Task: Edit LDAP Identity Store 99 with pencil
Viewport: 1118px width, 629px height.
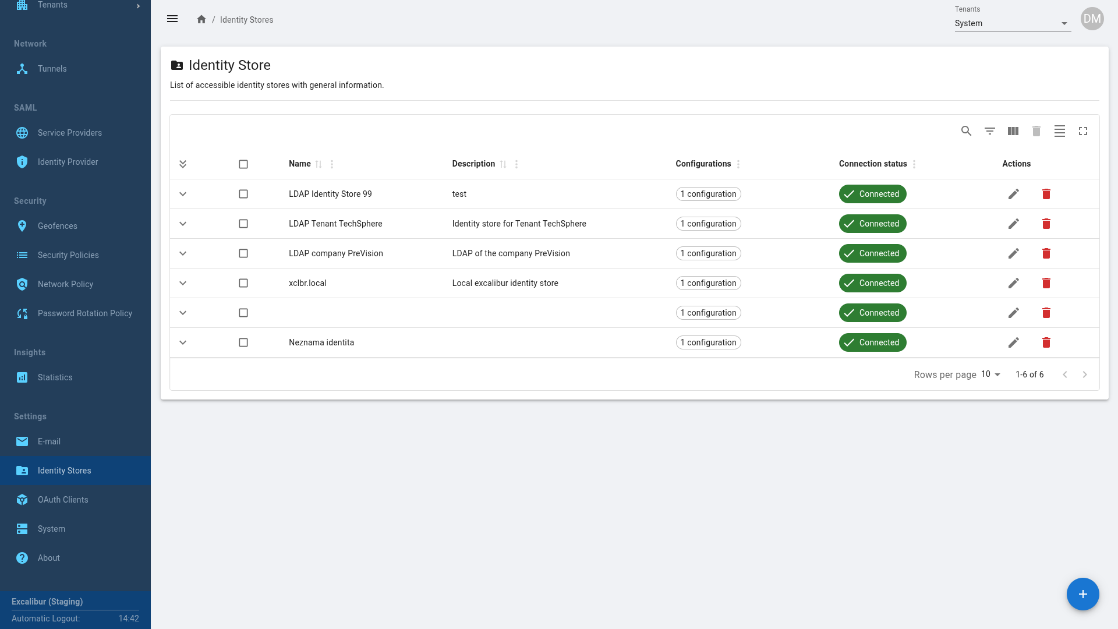Action: [x=1013, y=194]
